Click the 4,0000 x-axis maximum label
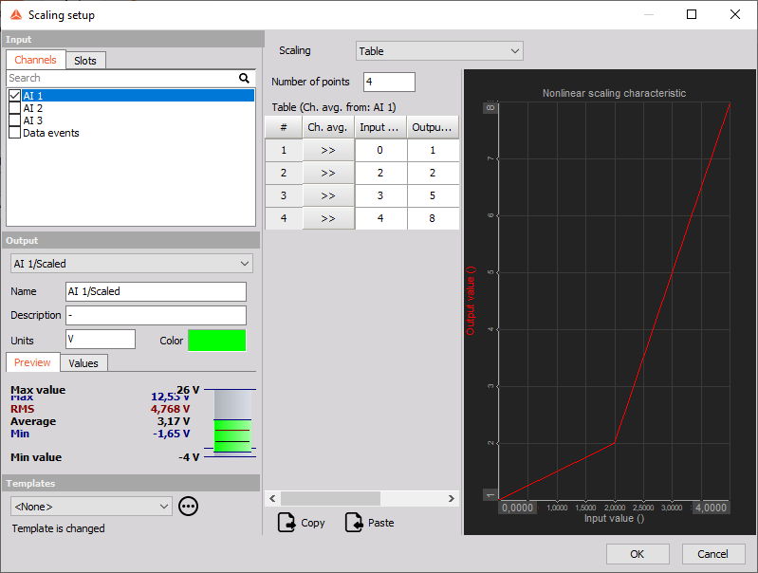Viewport: 758px width, 573px height. [712, 508]
